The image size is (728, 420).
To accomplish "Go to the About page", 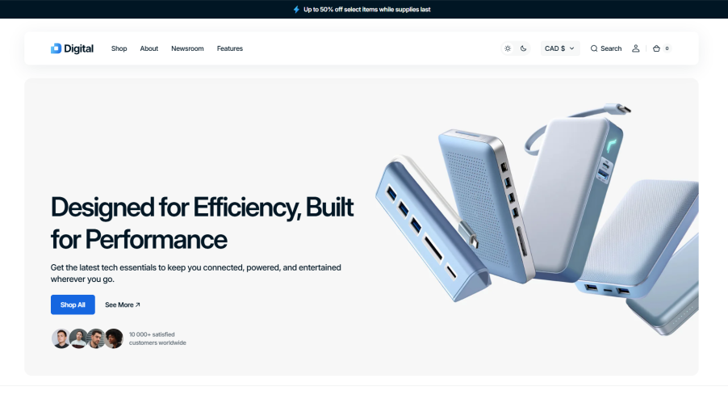I will pos(149,48).
